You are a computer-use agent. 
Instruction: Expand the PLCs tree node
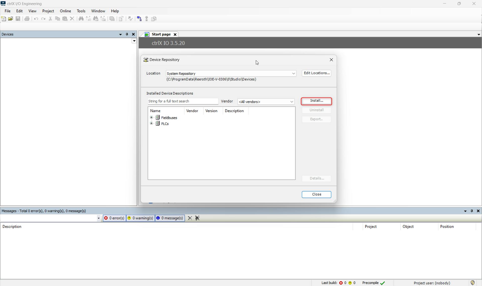point(151,123)
